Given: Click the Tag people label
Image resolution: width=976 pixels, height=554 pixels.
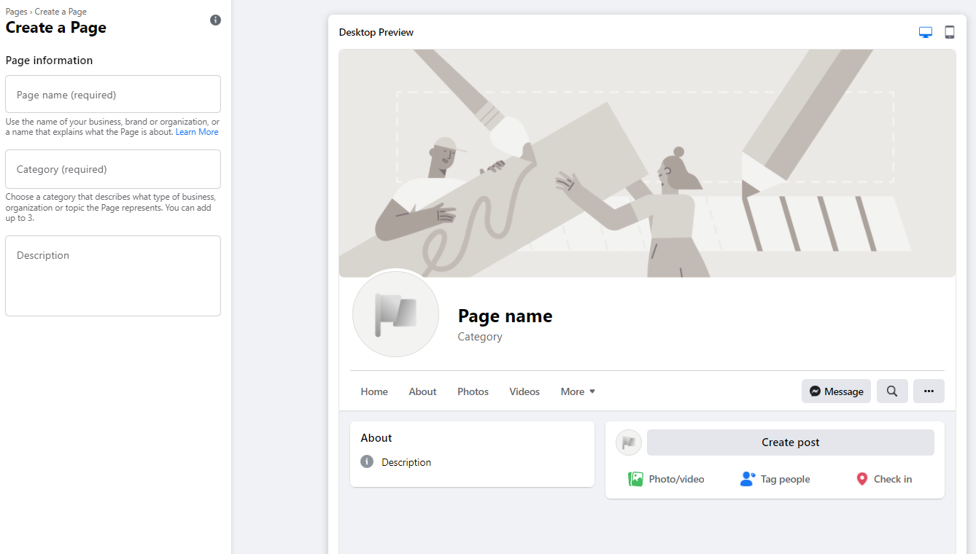Looking at the screenshot, I should coord(786,479).
